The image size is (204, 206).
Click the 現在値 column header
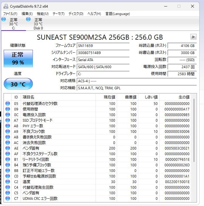tap(106, 97)
